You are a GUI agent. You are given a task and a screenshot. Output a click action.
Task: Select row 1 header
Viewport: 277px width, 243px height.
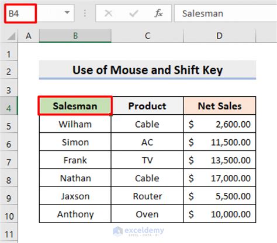tap(9, 52)
